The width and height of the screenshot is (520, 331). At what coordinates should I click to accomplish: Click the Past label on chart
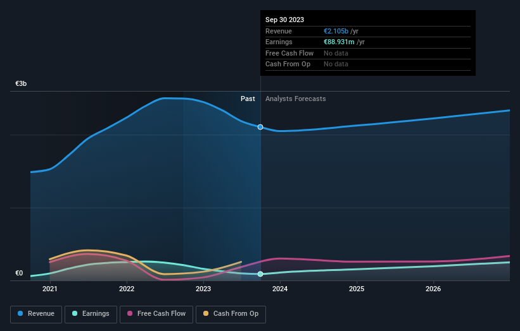[248, 99]
